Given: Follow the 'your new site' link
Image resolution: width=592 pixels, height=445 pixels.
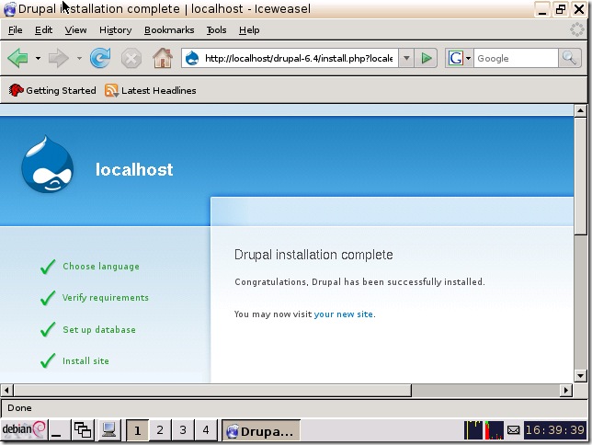Looking at the screenshot, I should click(x=343, y=314).
